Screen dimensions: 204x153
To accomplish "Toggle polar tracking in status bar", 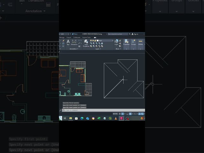I will point(130,114).
